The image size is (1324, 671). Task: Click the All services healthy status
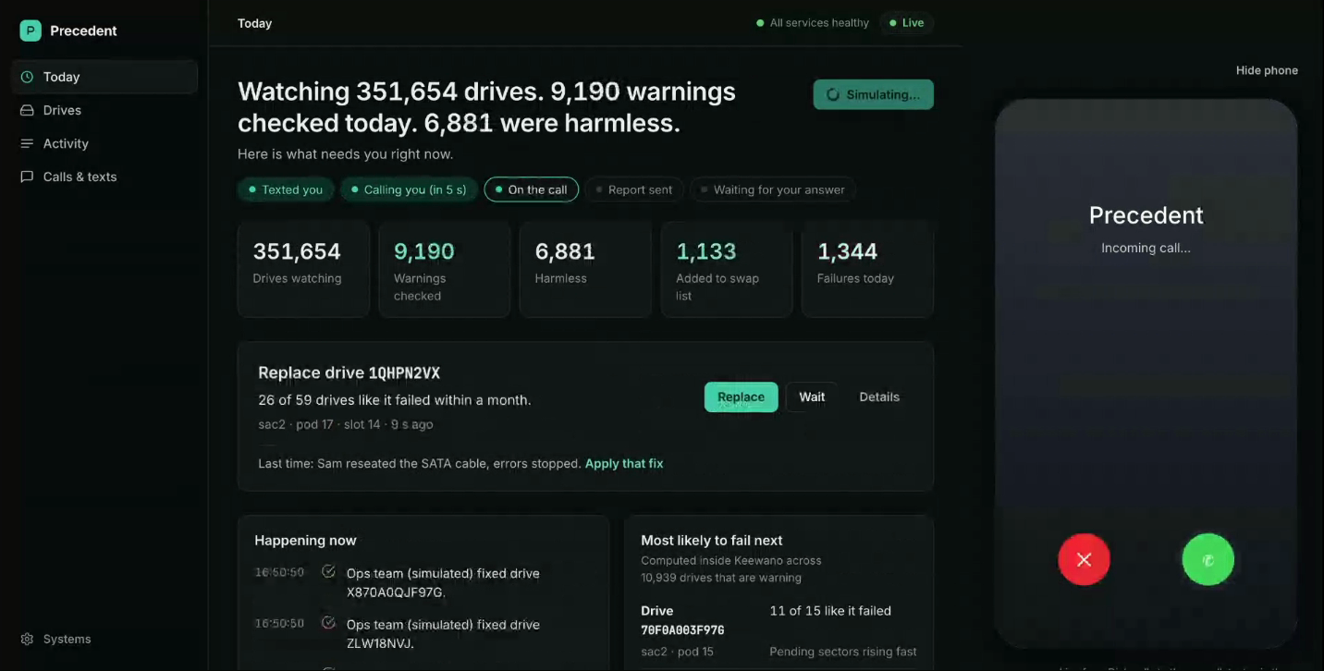pos(813,23)
